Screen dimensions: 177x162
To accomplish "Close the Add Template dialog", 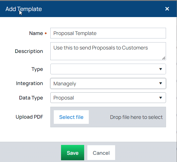I will (x=167, y=9).
